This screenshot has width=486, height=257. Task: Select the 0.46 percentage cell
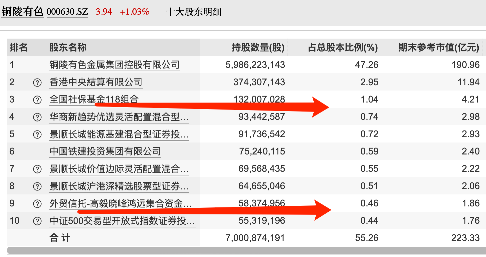(369, 203)
